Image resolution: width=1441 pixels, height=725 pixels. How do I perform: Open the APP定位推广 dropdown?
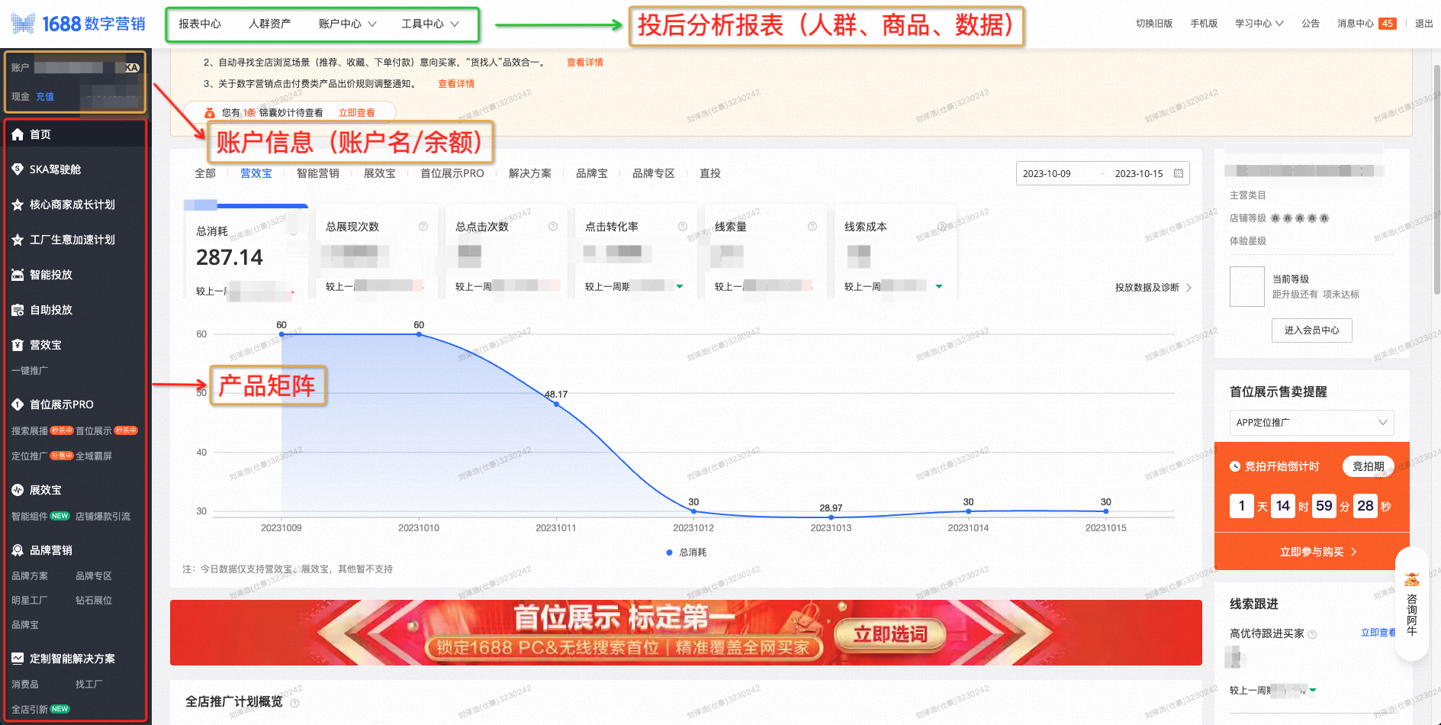coord(1312,423)
